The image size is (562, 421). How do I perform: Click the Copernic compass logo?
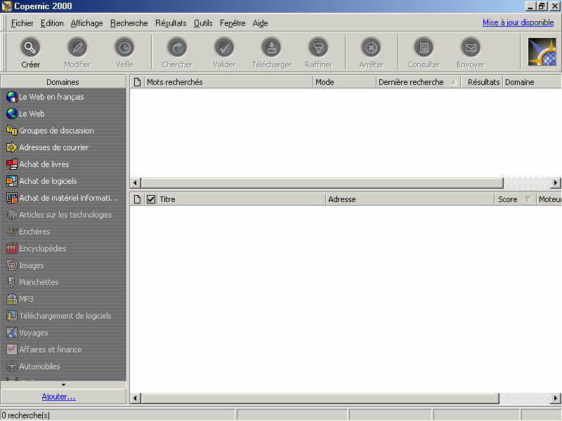click(x=542, y=52)
